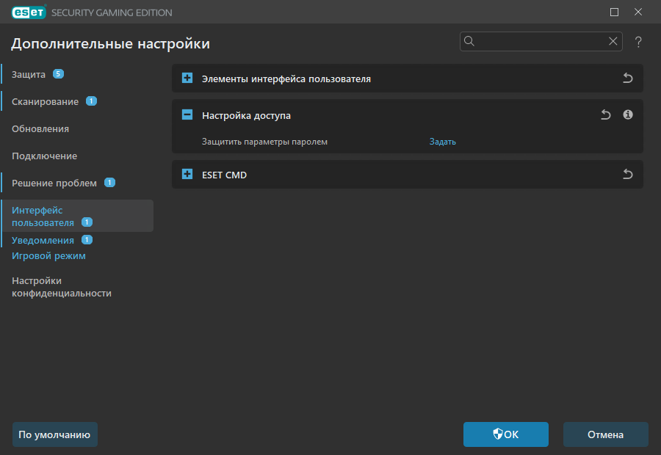Reset Настройка доступа section to defaults

click(x=606, y=114)
